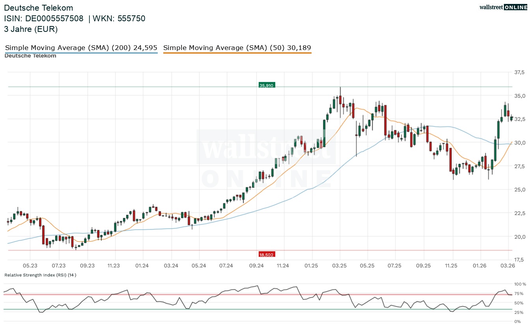Click the 09.24 date on the time axis

(x=256, y=266)
